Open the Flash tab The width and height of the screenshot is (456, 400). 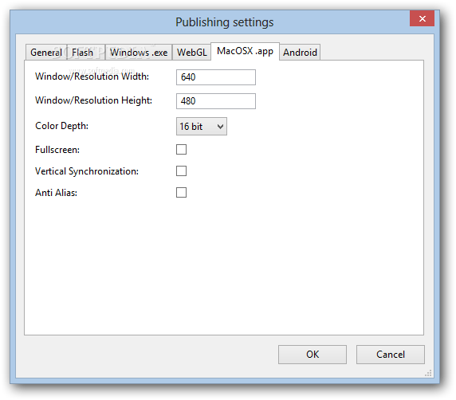coord(86,53)
